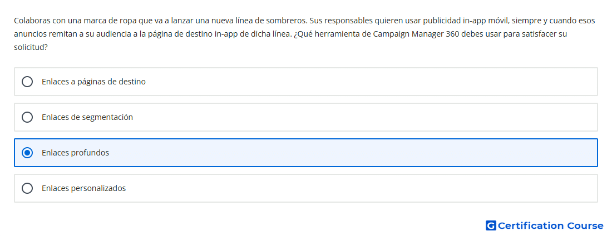Click the word 'Certification' beside the G logo
The image size is (612, 236).
pos(531,226)
